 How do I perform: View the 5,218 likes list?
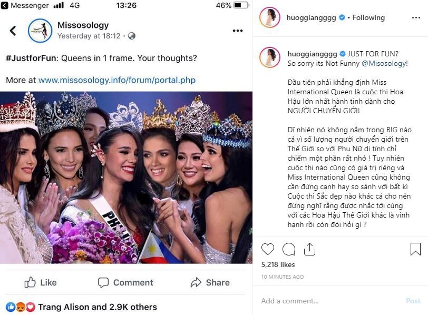pyautogui.click(x=278, y=264)
